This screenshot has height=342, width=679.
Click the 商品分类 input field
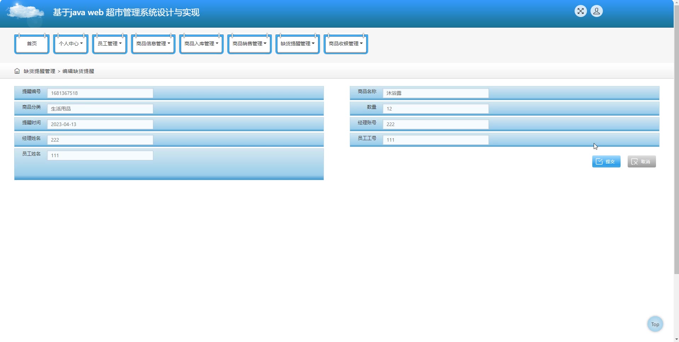pos(100,109)
